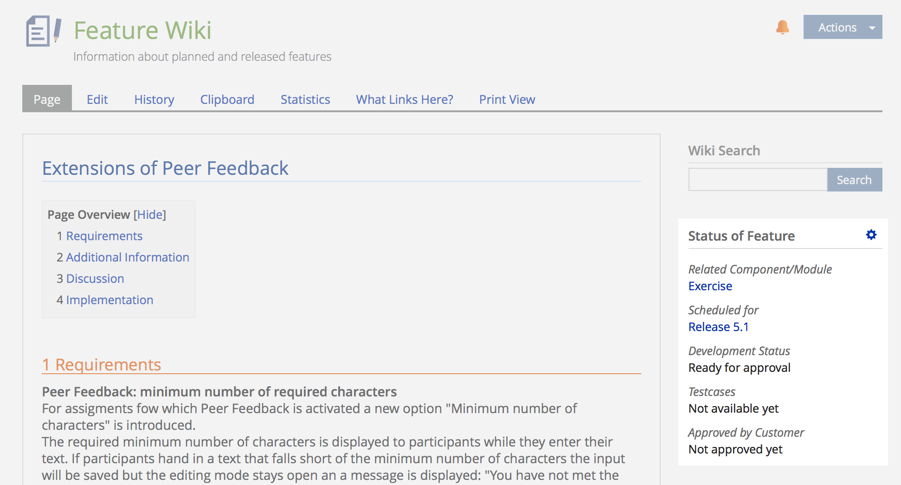Switch to the Edit tab
The image size is (901, 485).
point(97,100)
